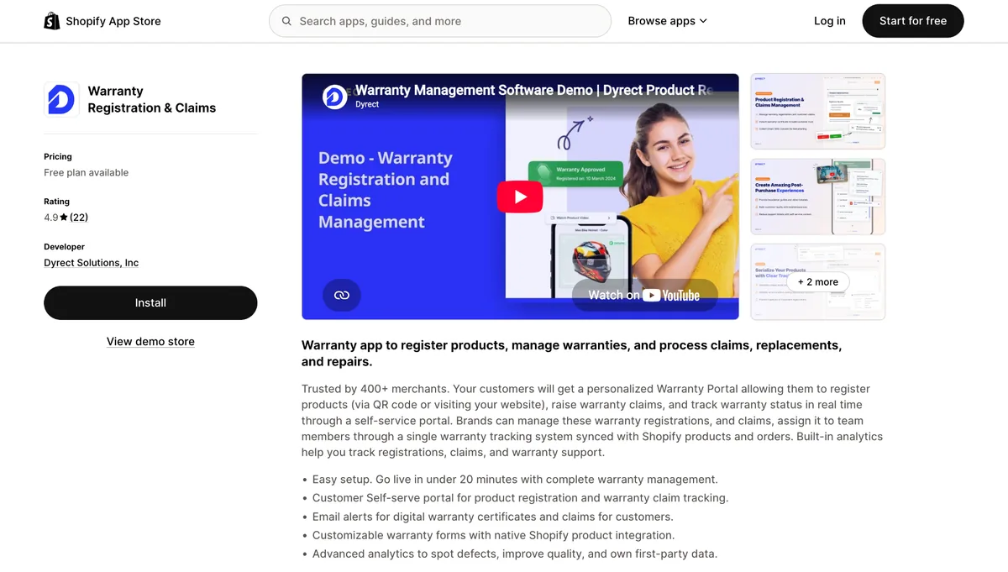Expand the Browse apps dropdown

(668, 21)
